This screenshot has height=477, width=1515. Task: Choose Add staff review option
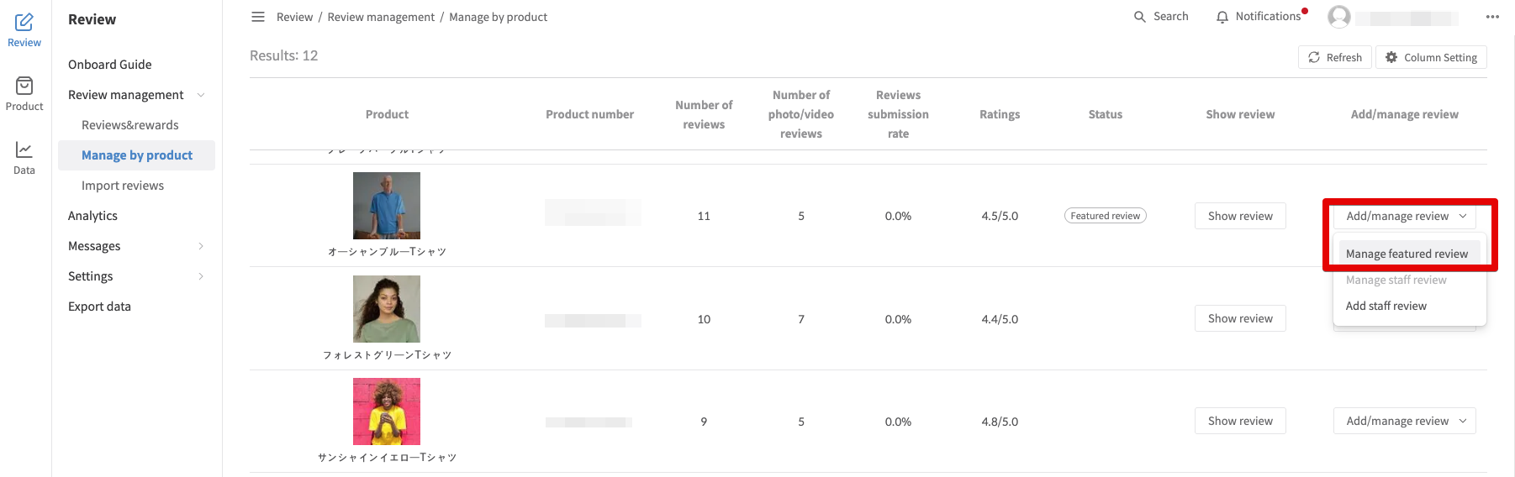pos(1386,306)
